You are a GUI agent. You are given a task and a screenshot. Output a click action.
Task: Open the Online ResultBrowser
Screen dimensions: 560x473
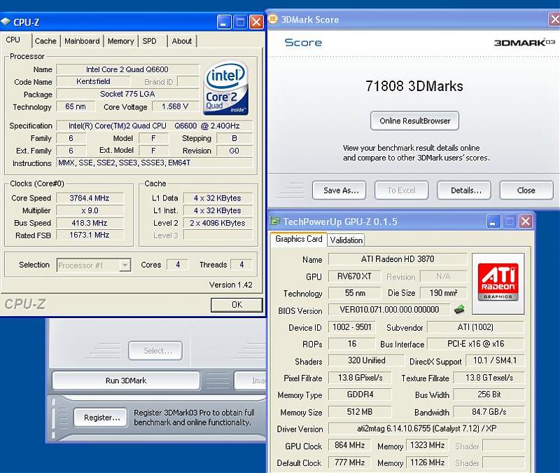[414, 121]
